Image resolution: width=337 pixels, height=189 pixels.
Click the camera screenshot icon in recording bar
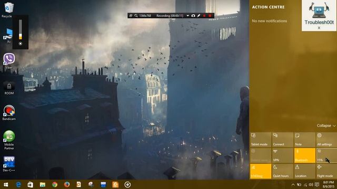[193, 16]
